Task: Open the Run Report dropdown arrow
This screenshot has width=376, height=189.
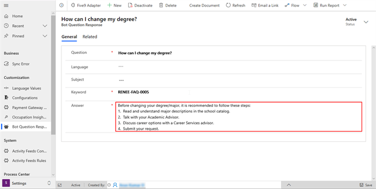Action: tap(345, 5)
